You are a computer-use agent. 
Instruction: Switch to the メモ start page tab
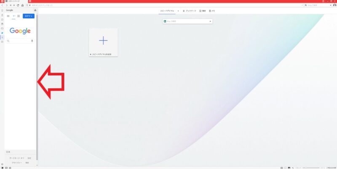(x=212, y=11)
